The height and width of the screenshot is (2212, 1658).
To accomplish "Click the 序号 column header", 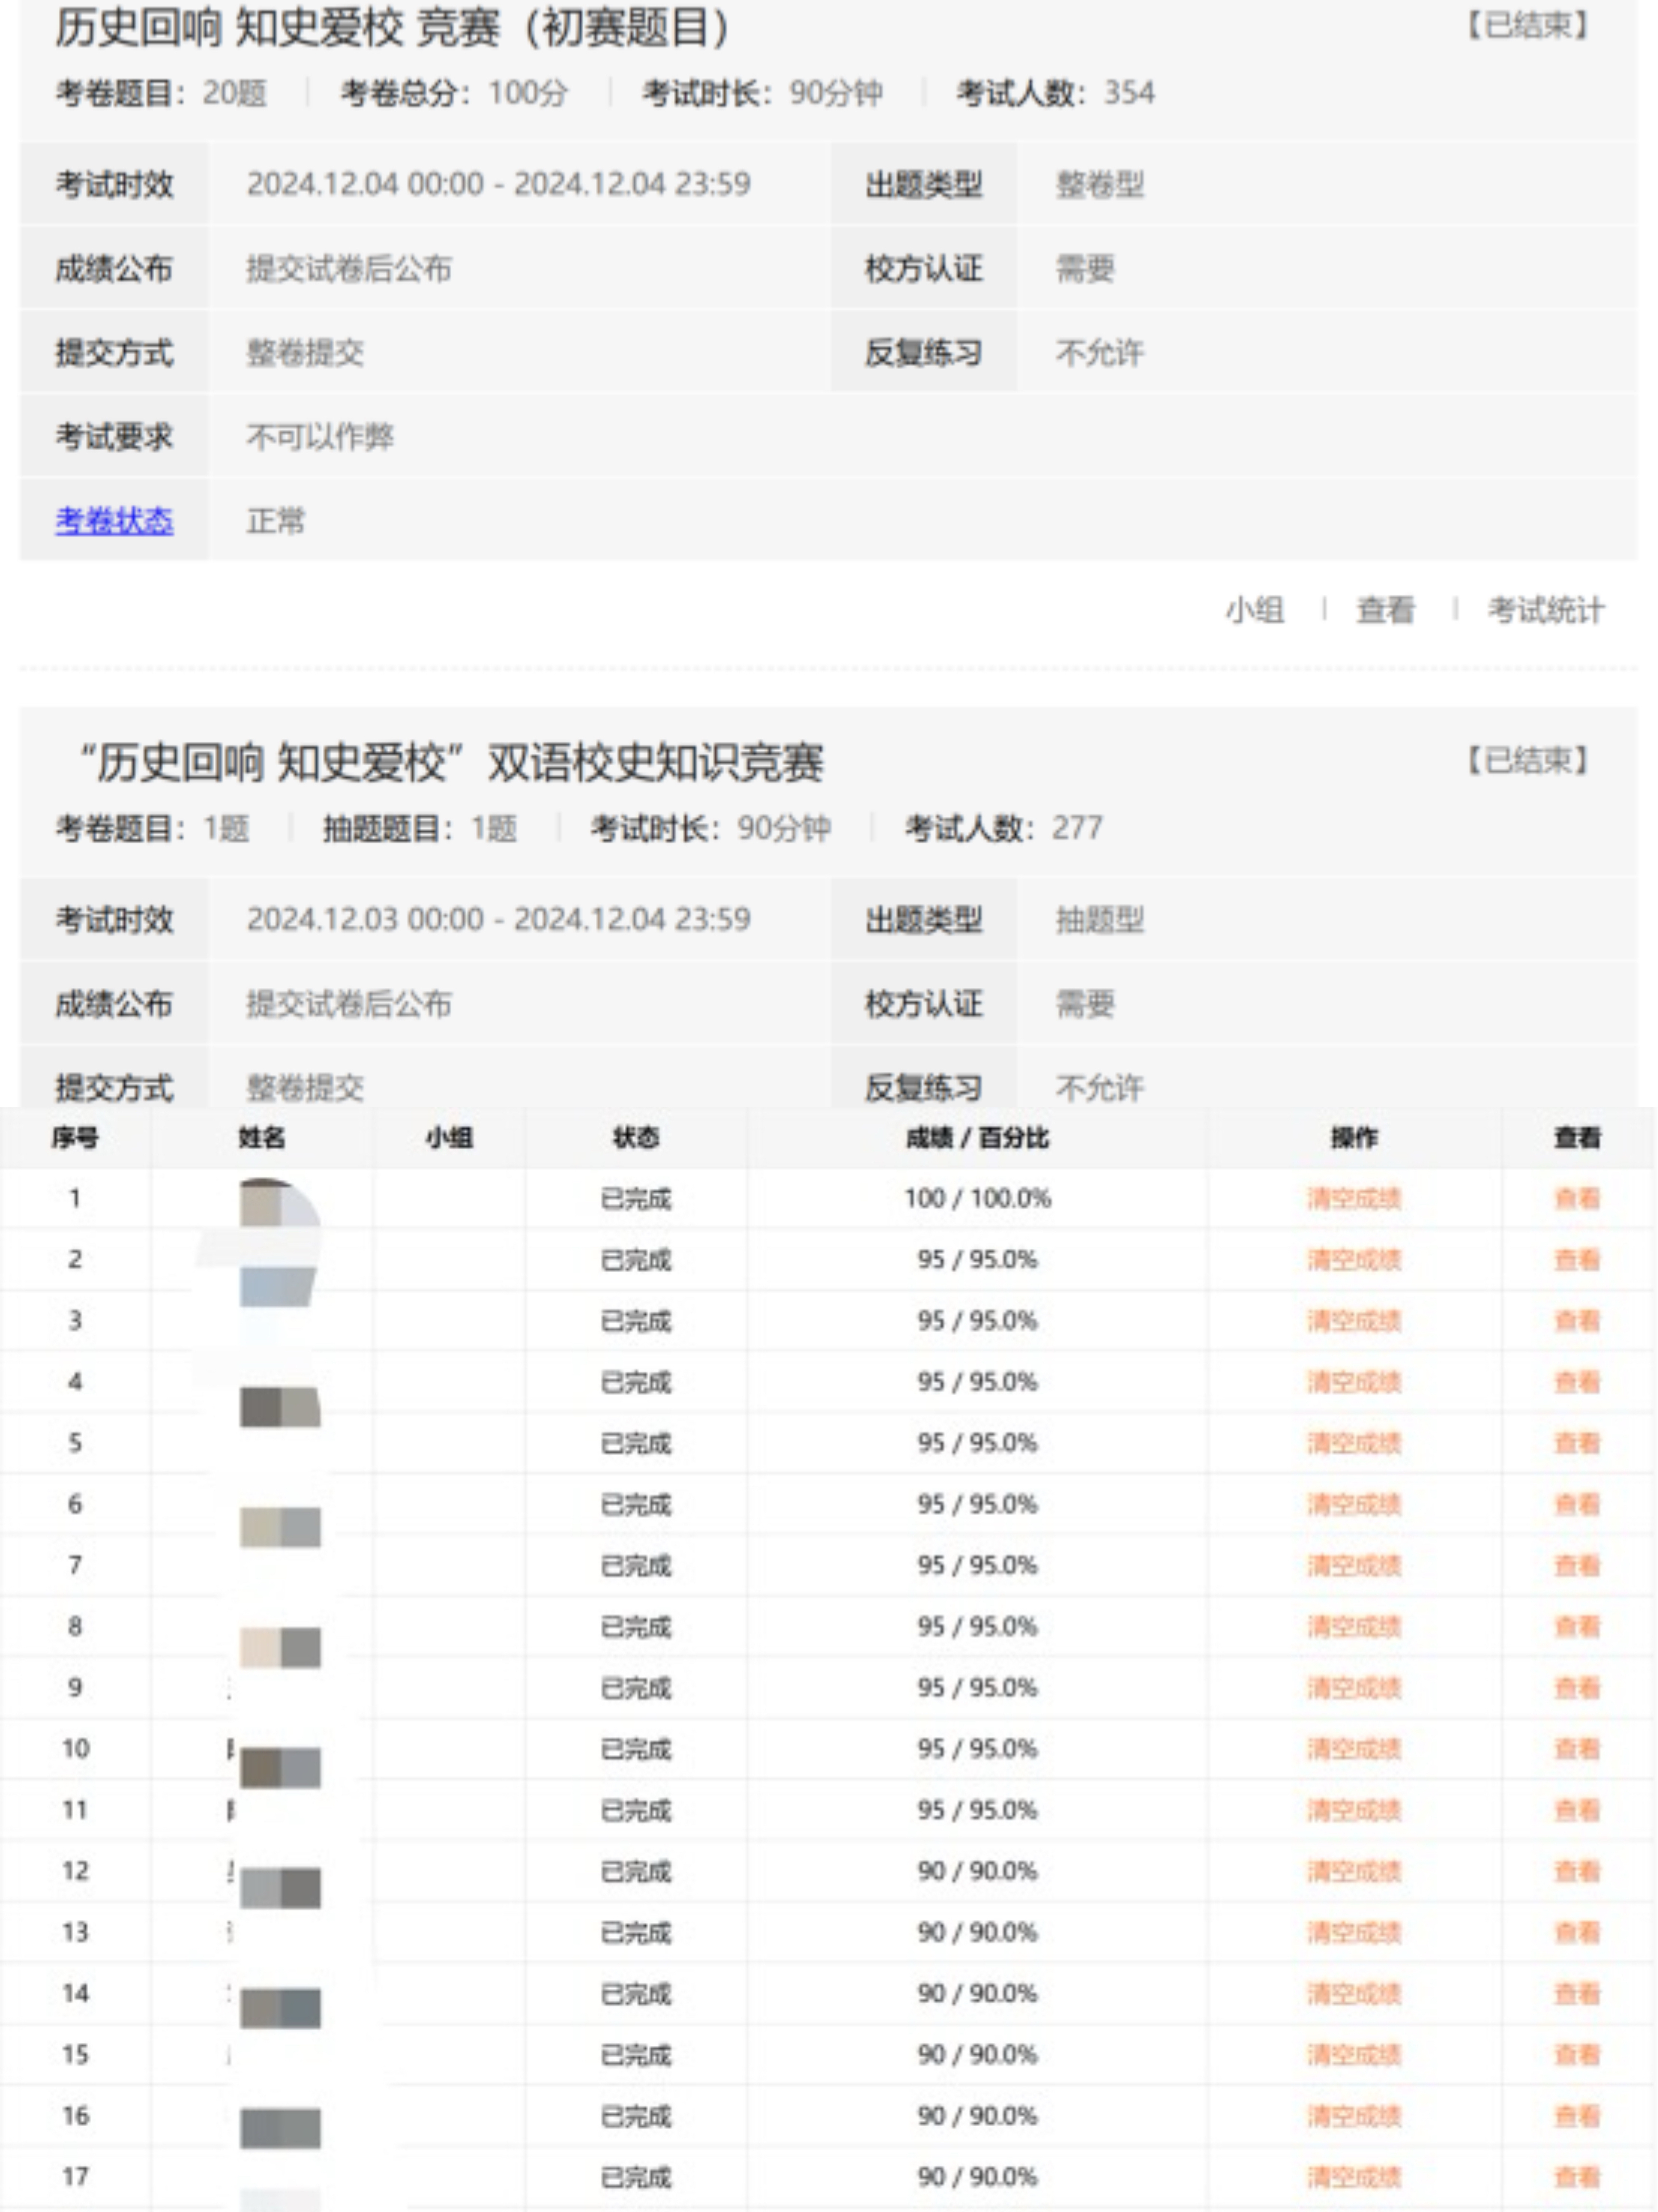I will (75, 1137).
